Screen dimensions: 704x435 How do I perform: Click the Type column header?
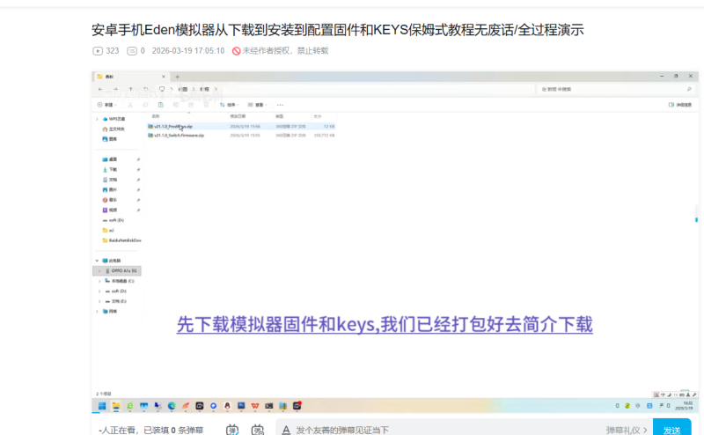click(x=280, y=116)
